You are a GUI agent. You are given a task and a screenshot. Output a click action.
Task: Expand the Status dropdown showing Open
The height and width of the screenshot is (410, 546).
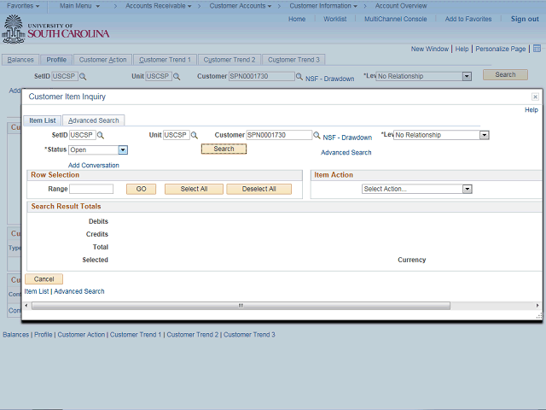coord(123,150)
